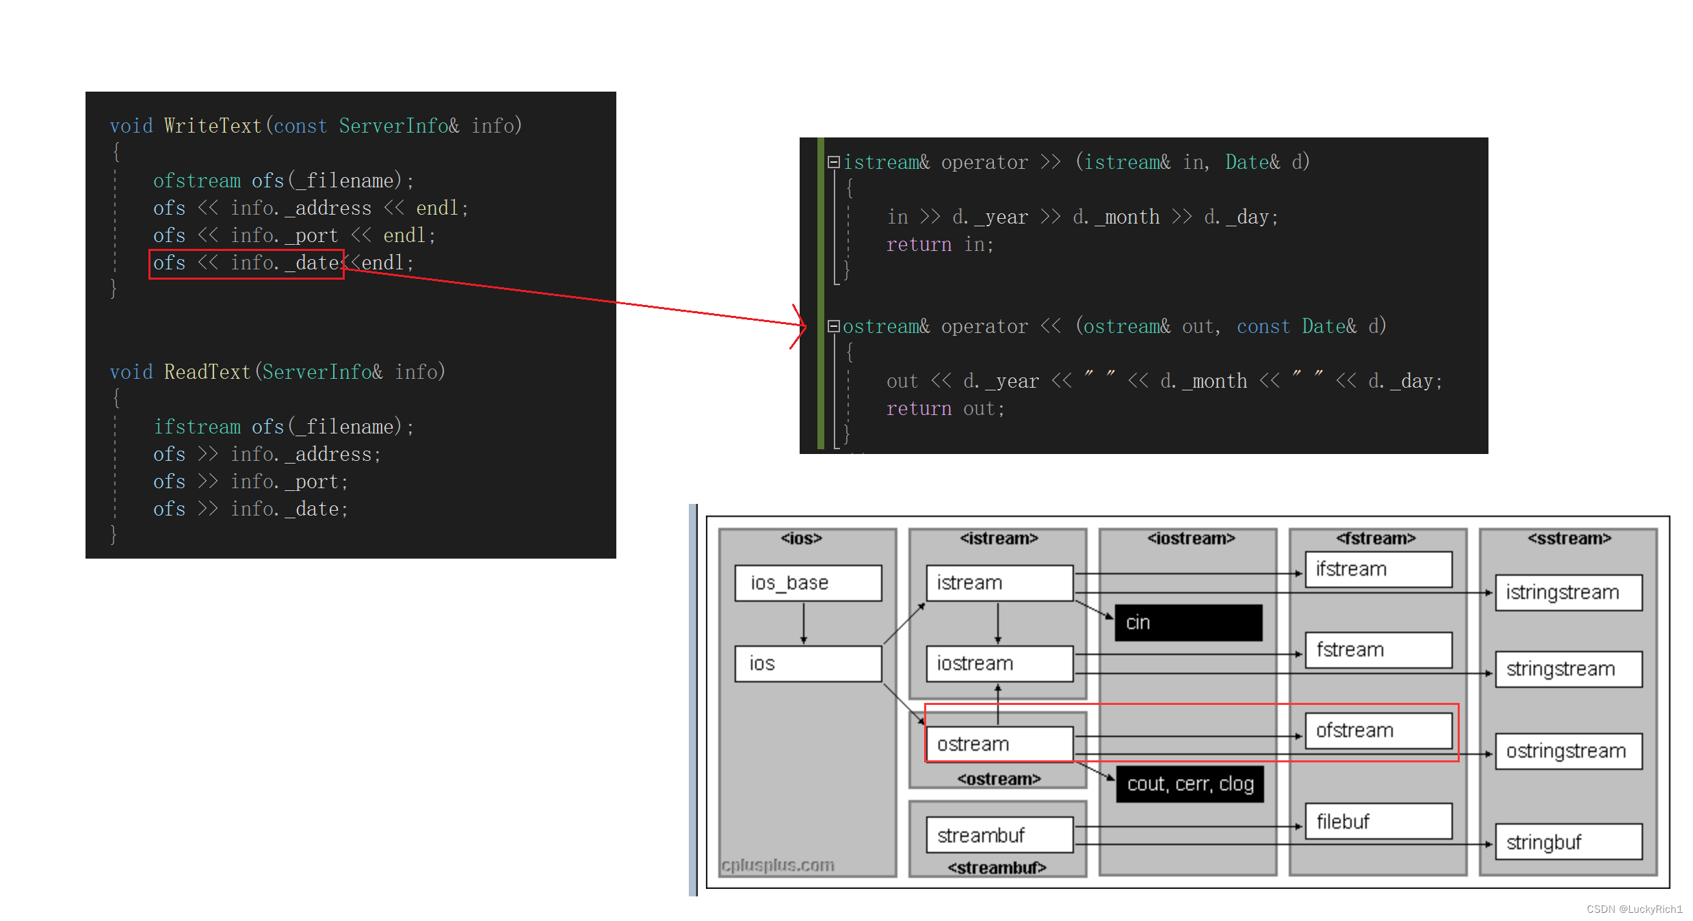Select the ifstream class box

[1378, 569]
